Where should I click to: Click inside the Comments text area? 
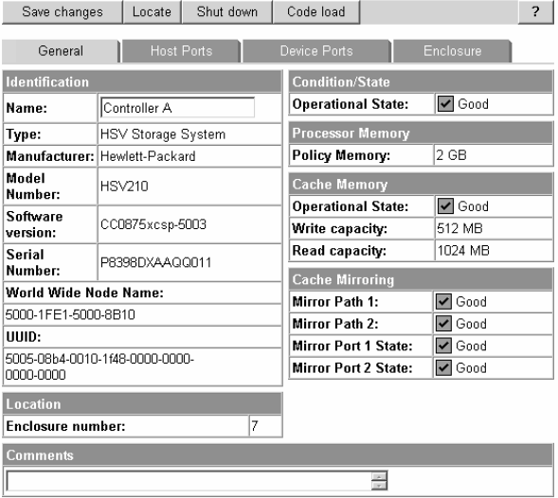point(189,481)
